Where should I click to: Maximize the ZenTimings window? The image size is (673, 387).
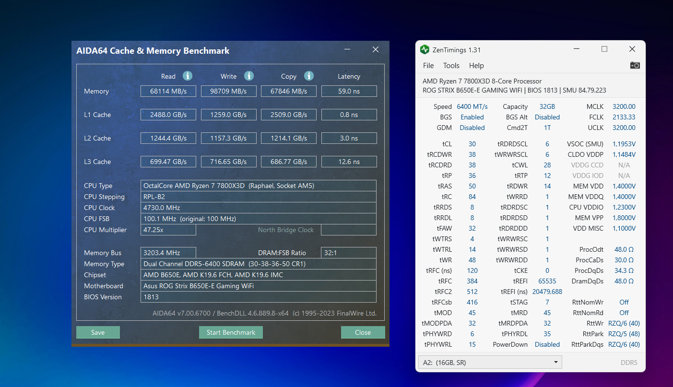604,49
